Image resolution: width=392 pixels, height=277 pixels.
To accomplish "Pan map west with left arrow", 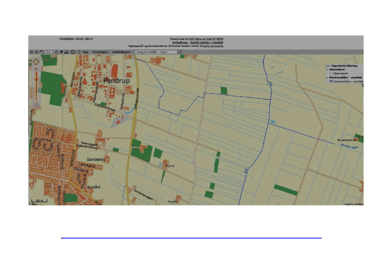I will tap(34, 62).
